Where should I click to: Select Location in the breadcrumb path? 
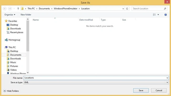[85, 8]
